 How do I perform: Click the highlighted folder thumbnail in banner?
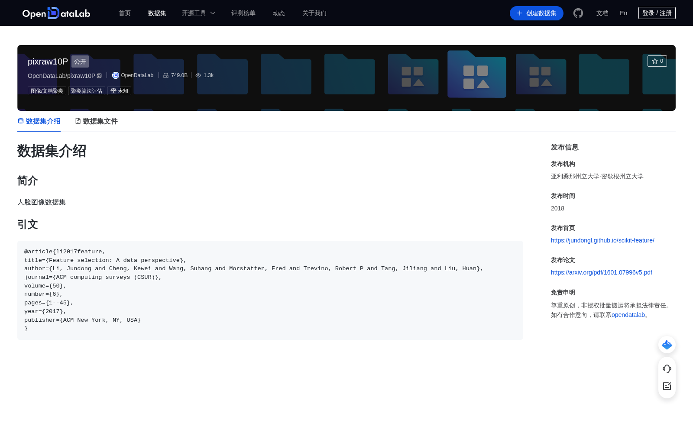coord(477,74)
